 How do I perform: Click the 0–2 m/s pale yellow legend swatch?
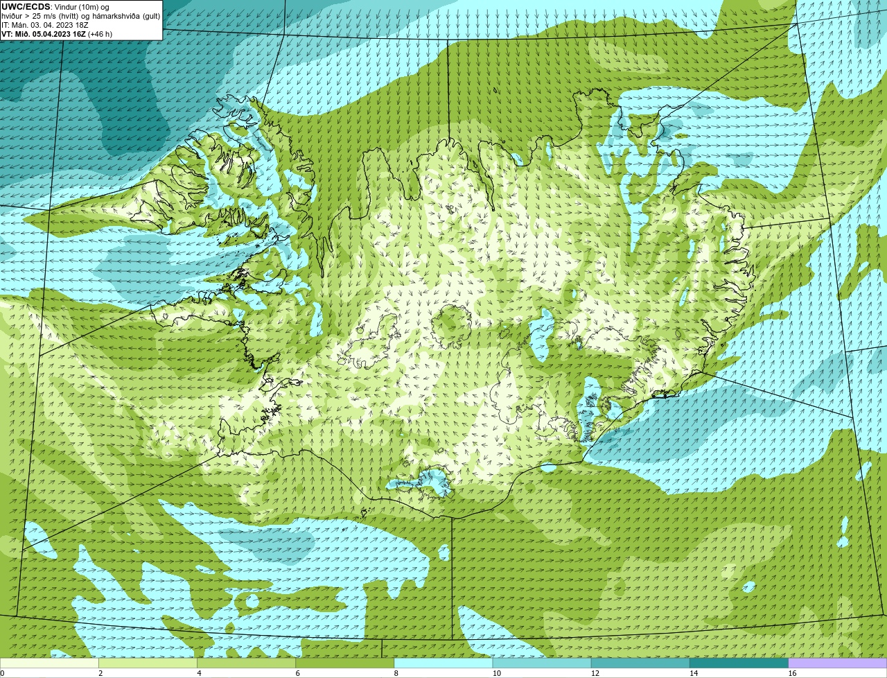point(49,663)
